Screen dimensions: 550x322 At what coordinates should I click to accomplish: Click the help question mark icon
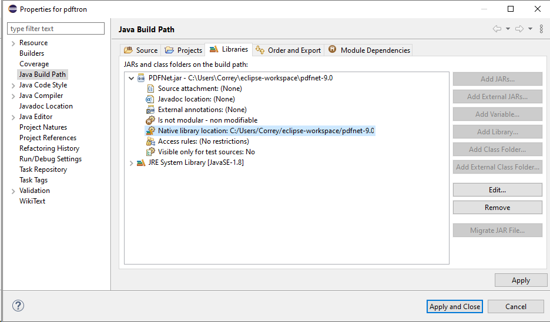tap(18, 306)
